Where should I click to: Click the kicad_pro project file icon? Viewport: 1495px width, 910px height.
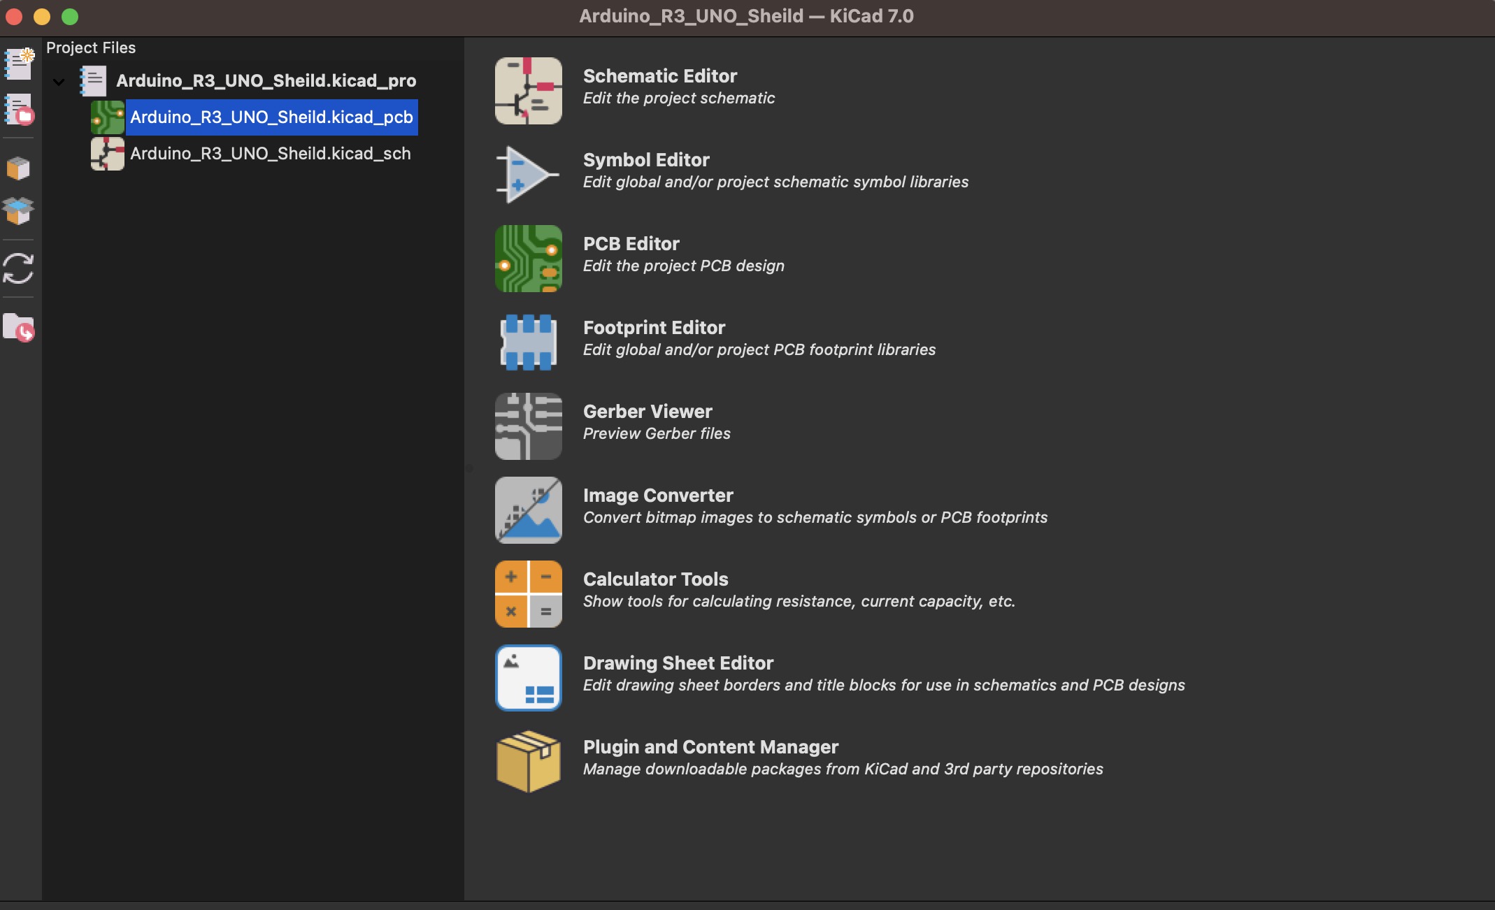pyautogui.click(x=92, y=80)
